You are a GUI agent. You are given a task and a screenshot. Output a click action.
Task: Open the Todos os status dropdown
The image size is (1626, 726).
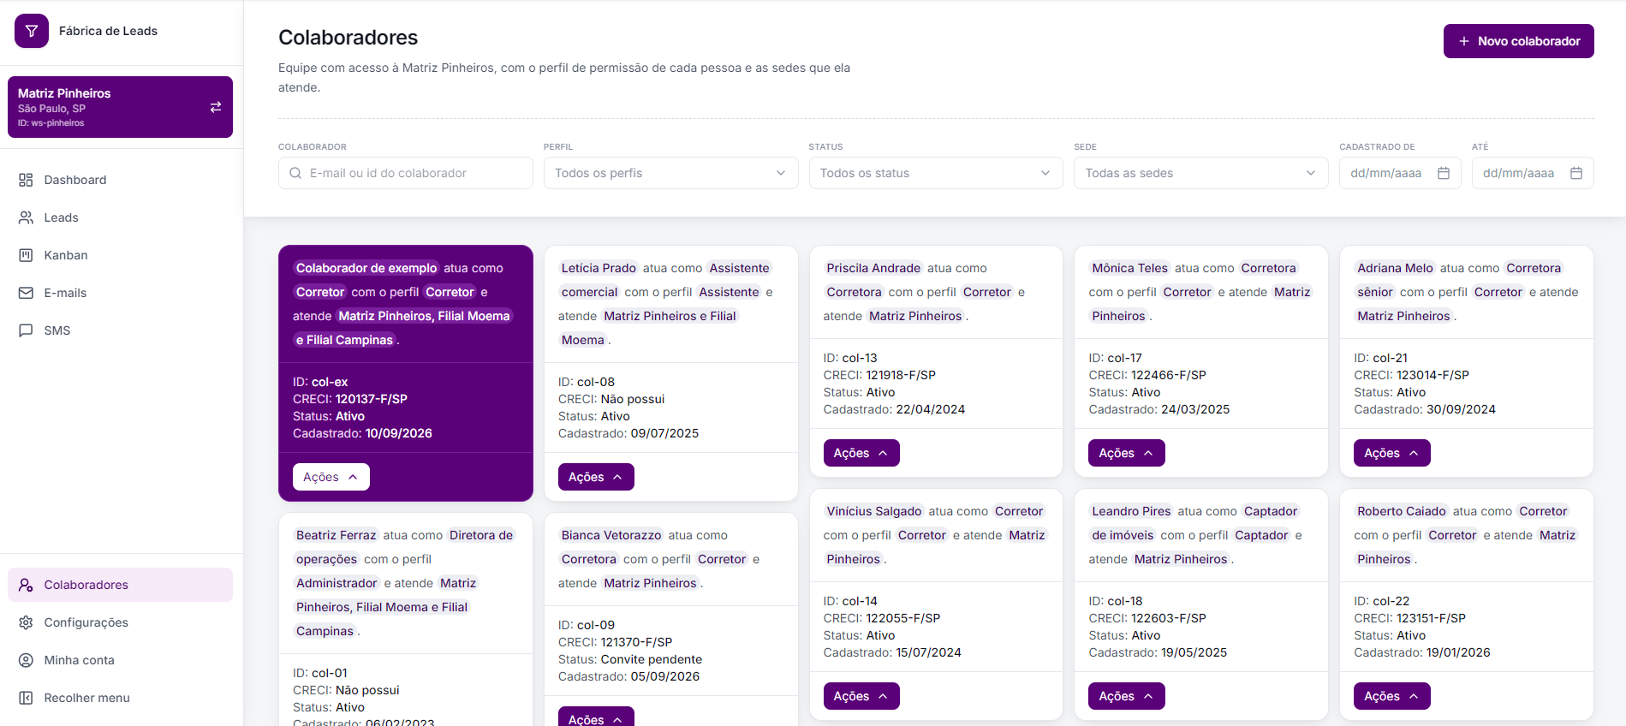(936, 173)
